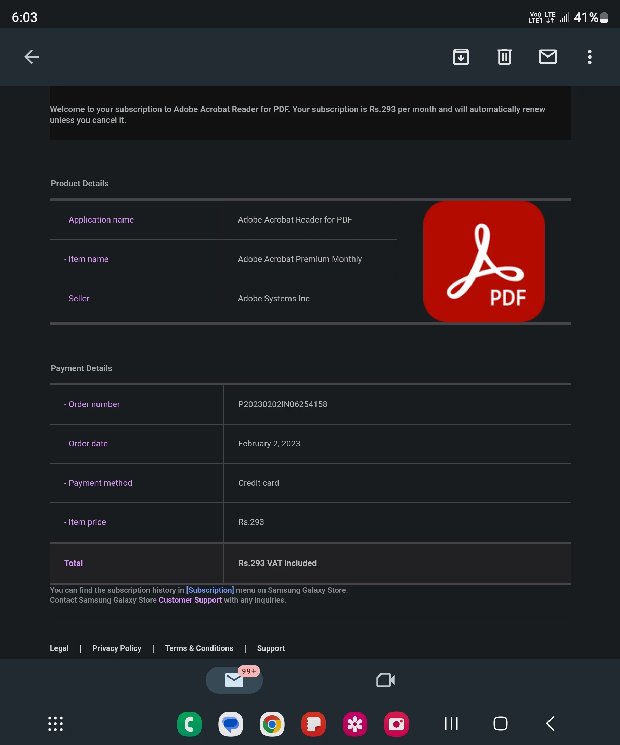Open the three-dot overflow menu
This screenshot has height=745, width=620.
(x=590, y=57)
